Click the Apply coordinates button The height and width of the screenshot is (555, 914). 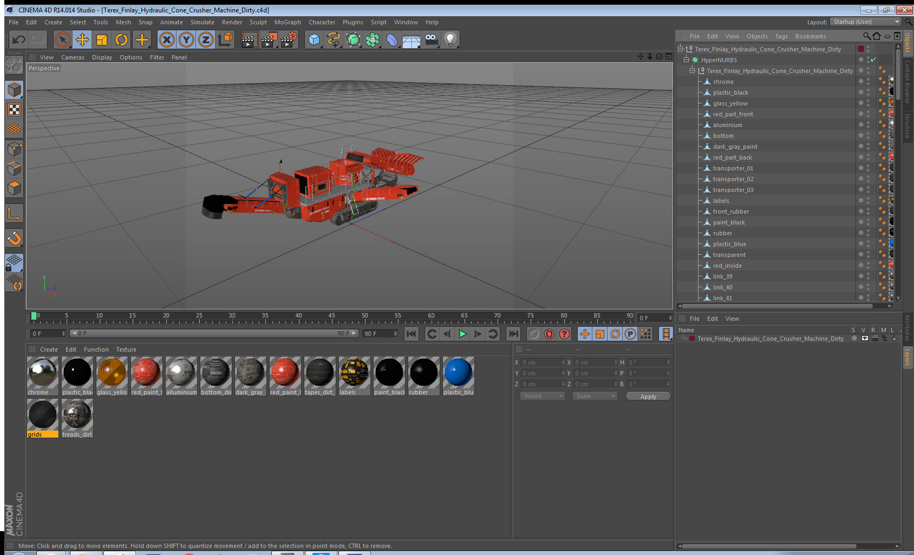648,397
